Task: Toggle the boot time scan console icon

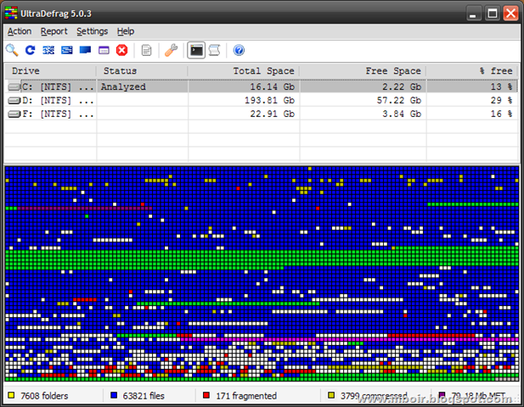Action: (196, 50)
